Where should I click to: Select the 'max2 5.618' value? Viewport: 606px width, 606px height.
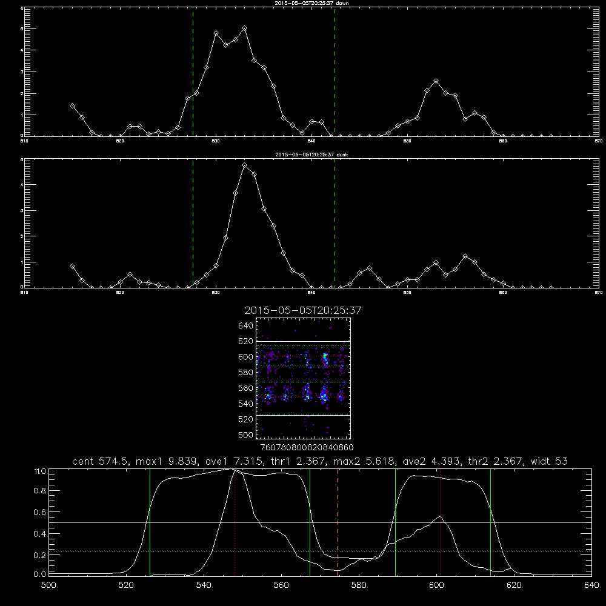[365, 461]
